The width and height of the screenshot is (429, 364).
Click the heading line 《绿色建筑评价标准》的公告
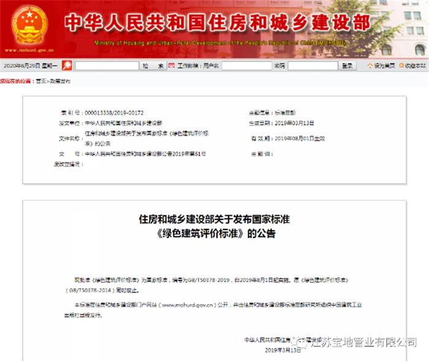[x=215, y=234]
